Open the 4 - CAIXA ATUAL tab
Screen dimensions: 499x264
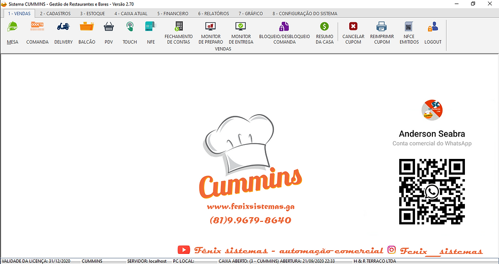131,13
